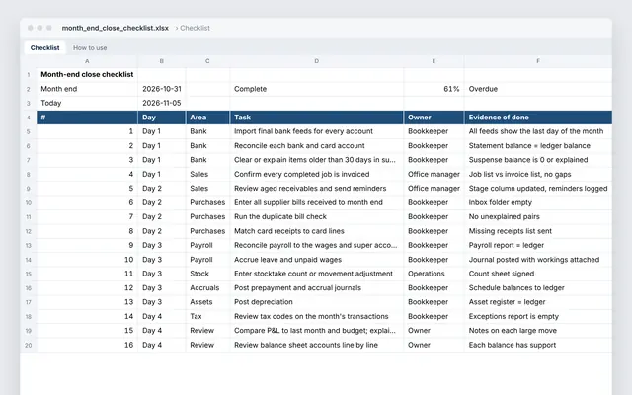This screenshot has width=632, height=395.
Task: Select column D header
Action: [316, 61]
